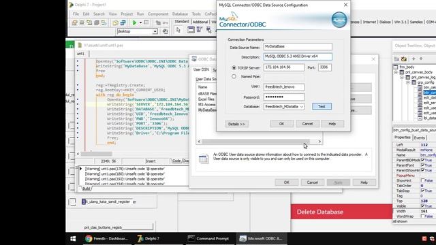
Task: Click the green Run arrow in Delphi toolbar
Action: click(135, 22)
